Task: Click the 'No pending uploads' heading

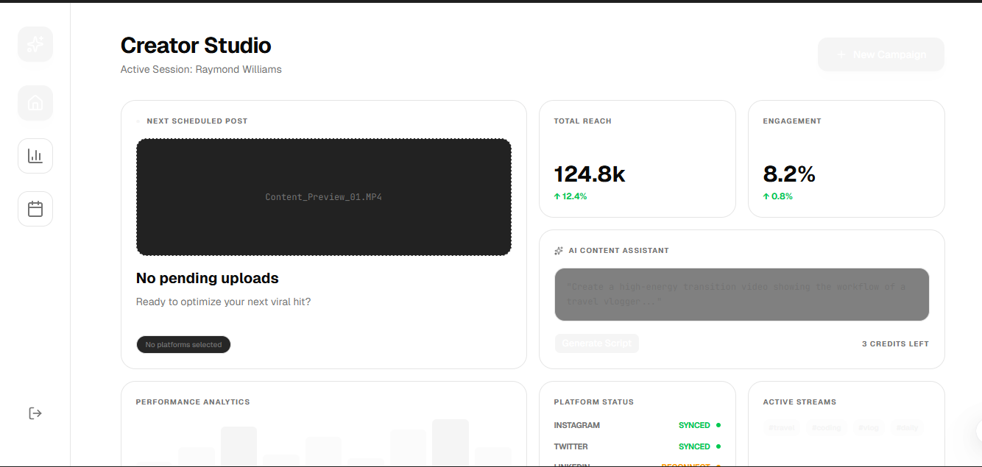Action: (208, 278)
